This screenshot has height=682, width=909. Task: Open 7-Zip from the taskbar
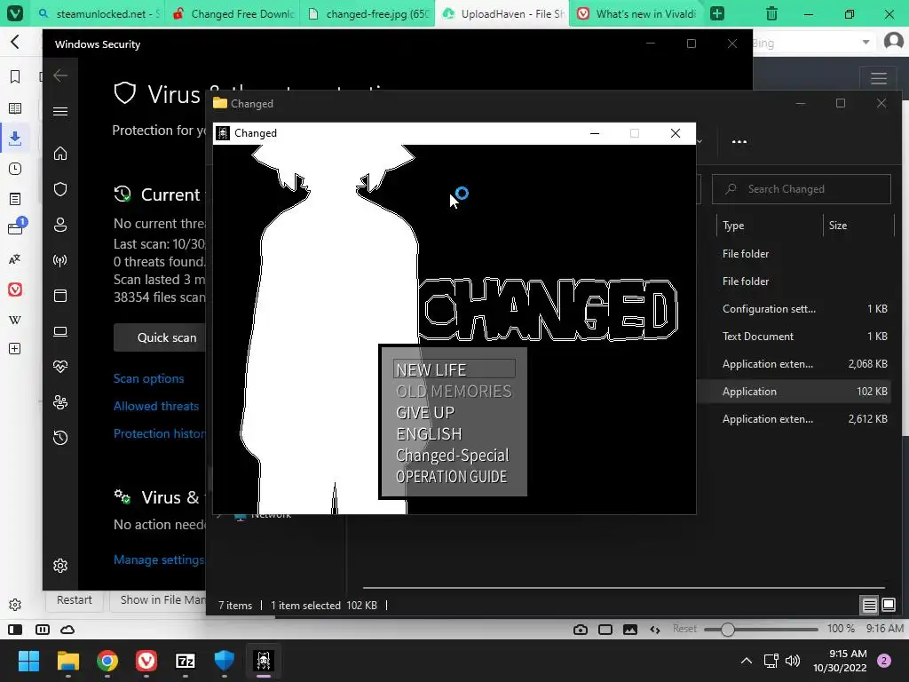pos(185,661)
